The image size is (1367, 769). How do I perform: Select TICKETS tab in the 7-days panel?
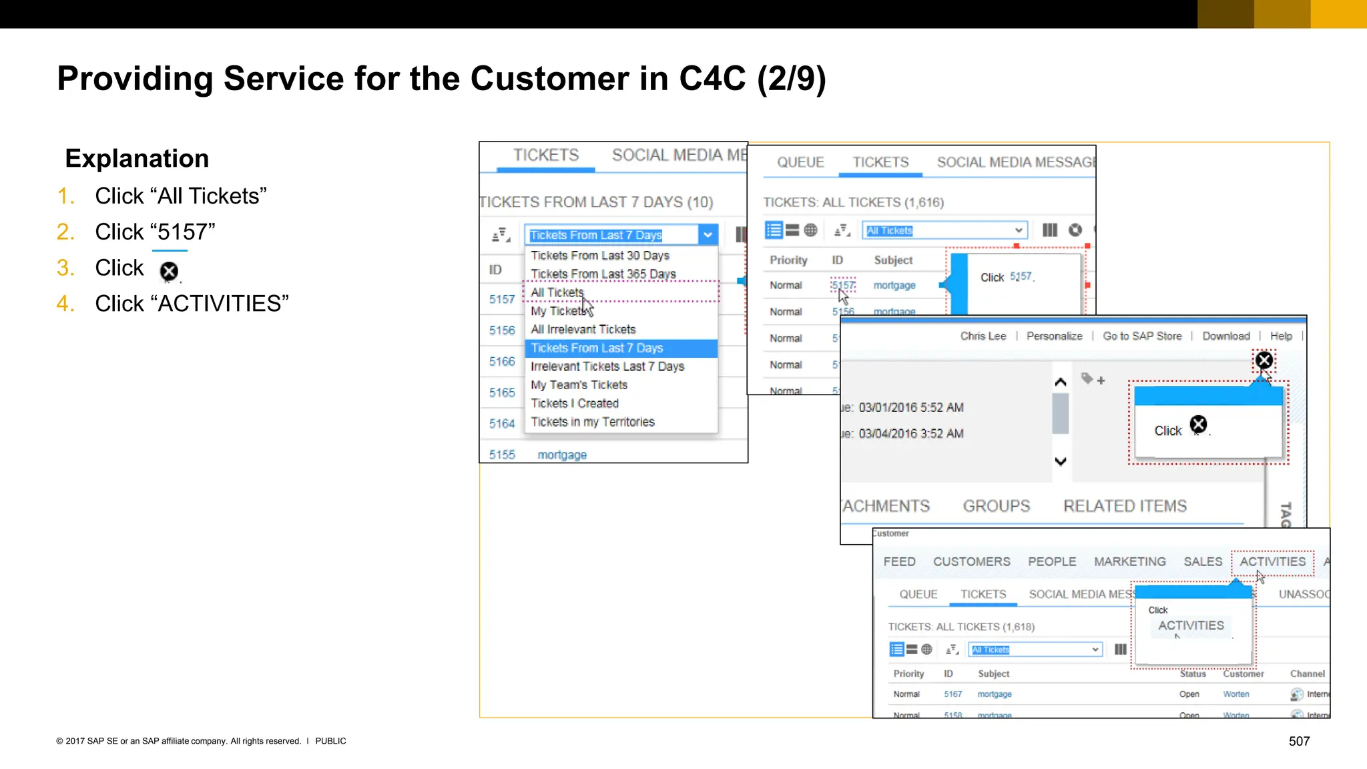pyautogui.click(x=546, y=155)
